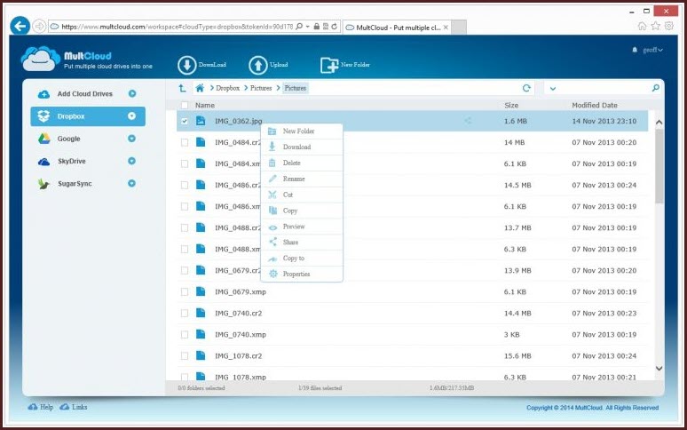Check the IMG_0740.xmp checkbox
The height and width of the screenshot is (430, 687).
(x=185, y=334)
